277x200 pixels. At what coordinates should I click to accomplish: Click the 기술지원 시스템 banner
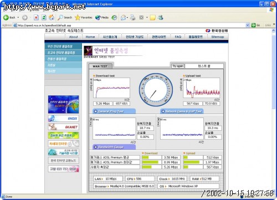(x=63, y=152)
